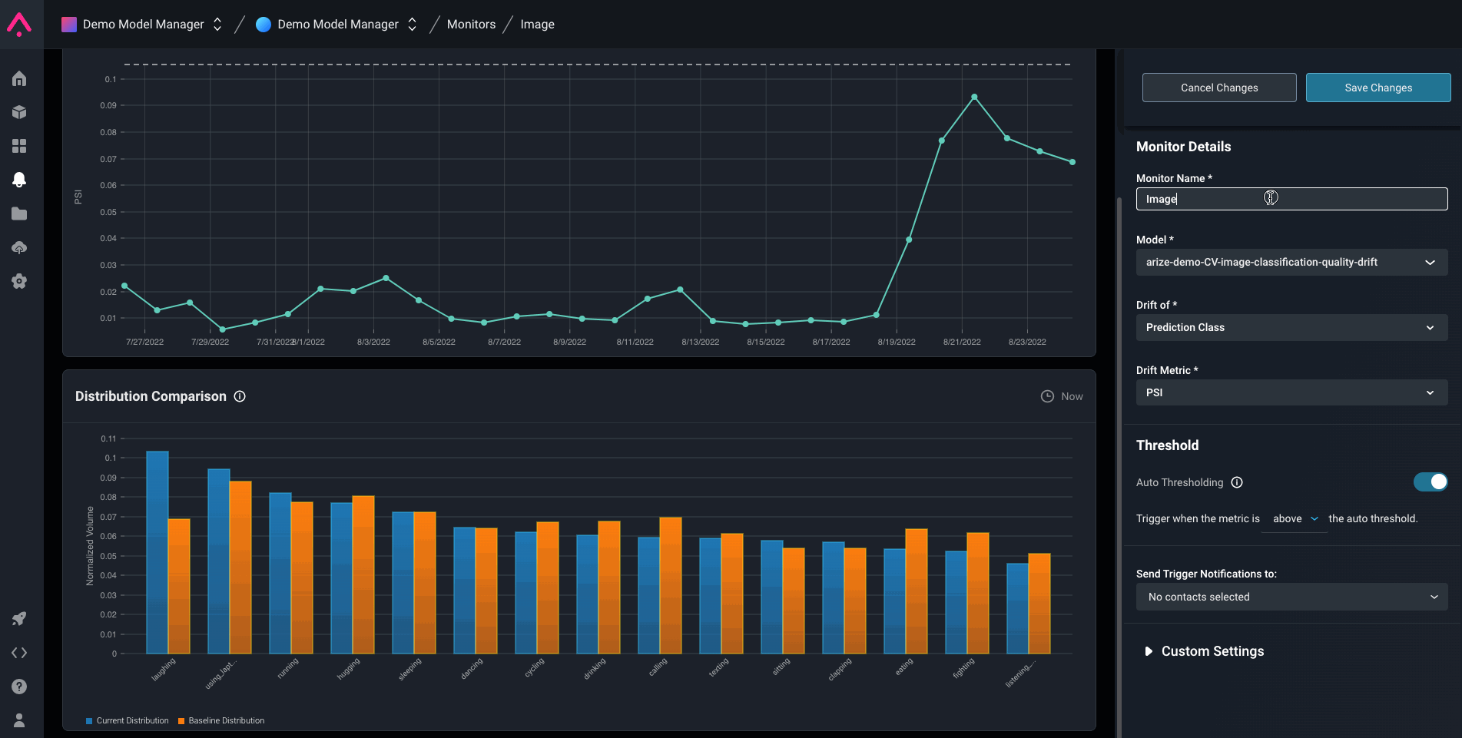Click the 8/19/2022 axis label
The image size is (1462, 738).
(897, 342)
